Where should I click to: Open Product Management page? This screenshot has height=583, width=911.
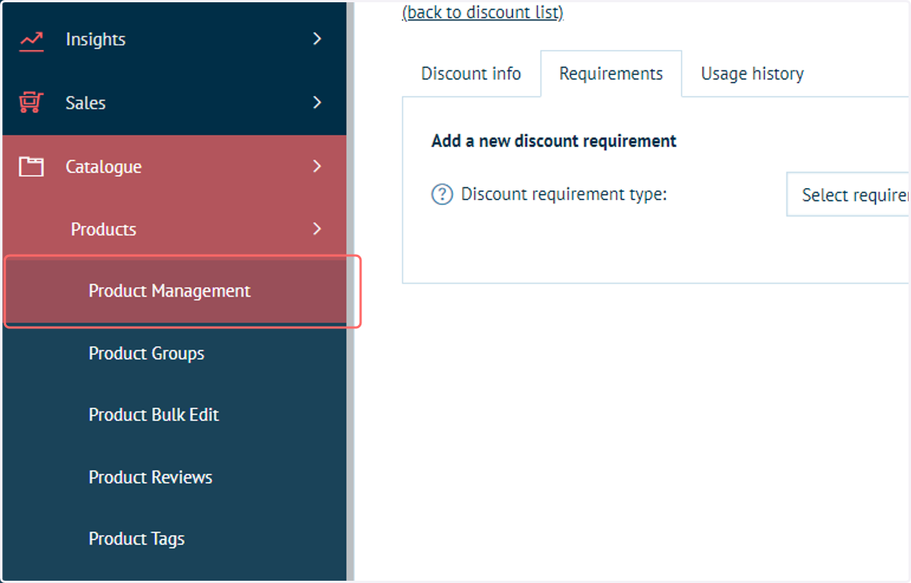pos(175,291)
